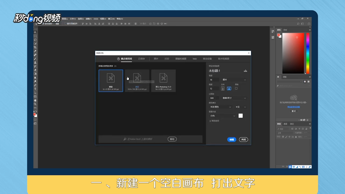Choose landscape orientation icon
Viewport: 345px width, 194px height.
coord(229,88)
